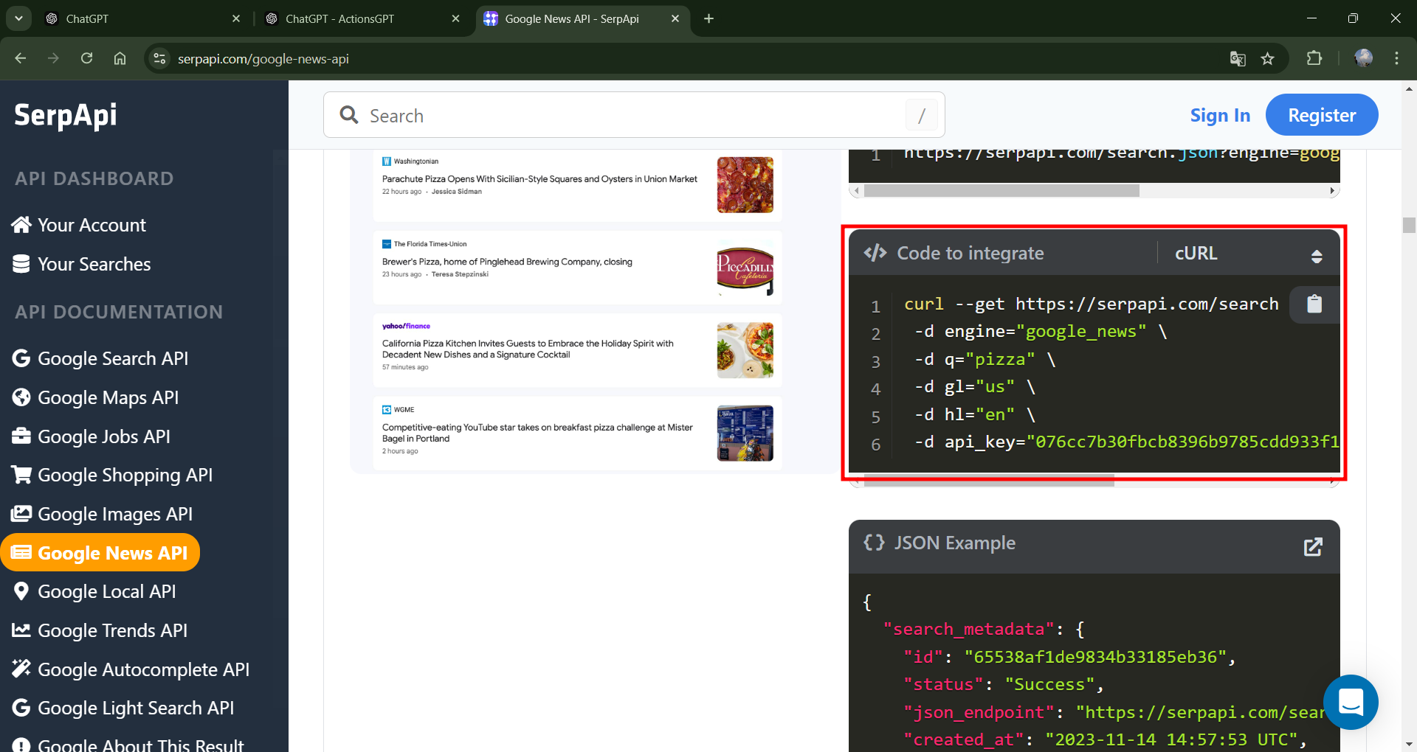Open Google Maps API documentation
Viewport: 1417px width, 752px height.
[108, 397]
